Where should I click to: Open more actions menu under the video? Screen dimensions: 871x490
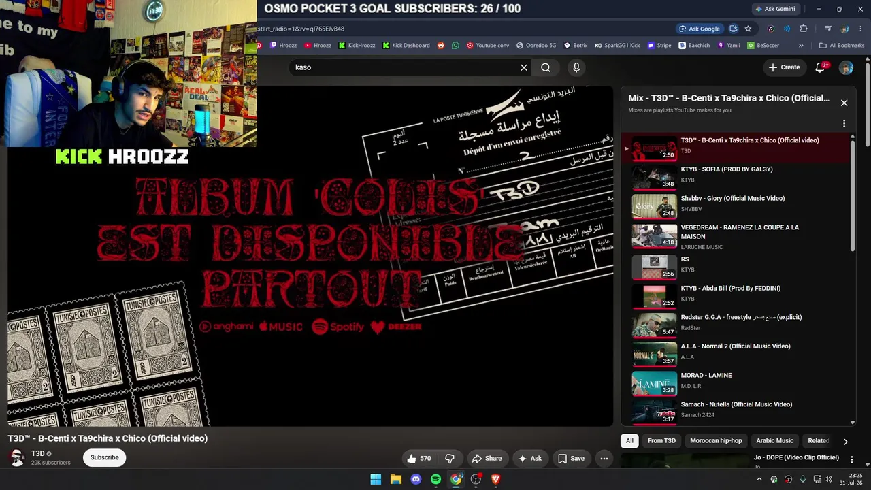[x=604, y=459]
